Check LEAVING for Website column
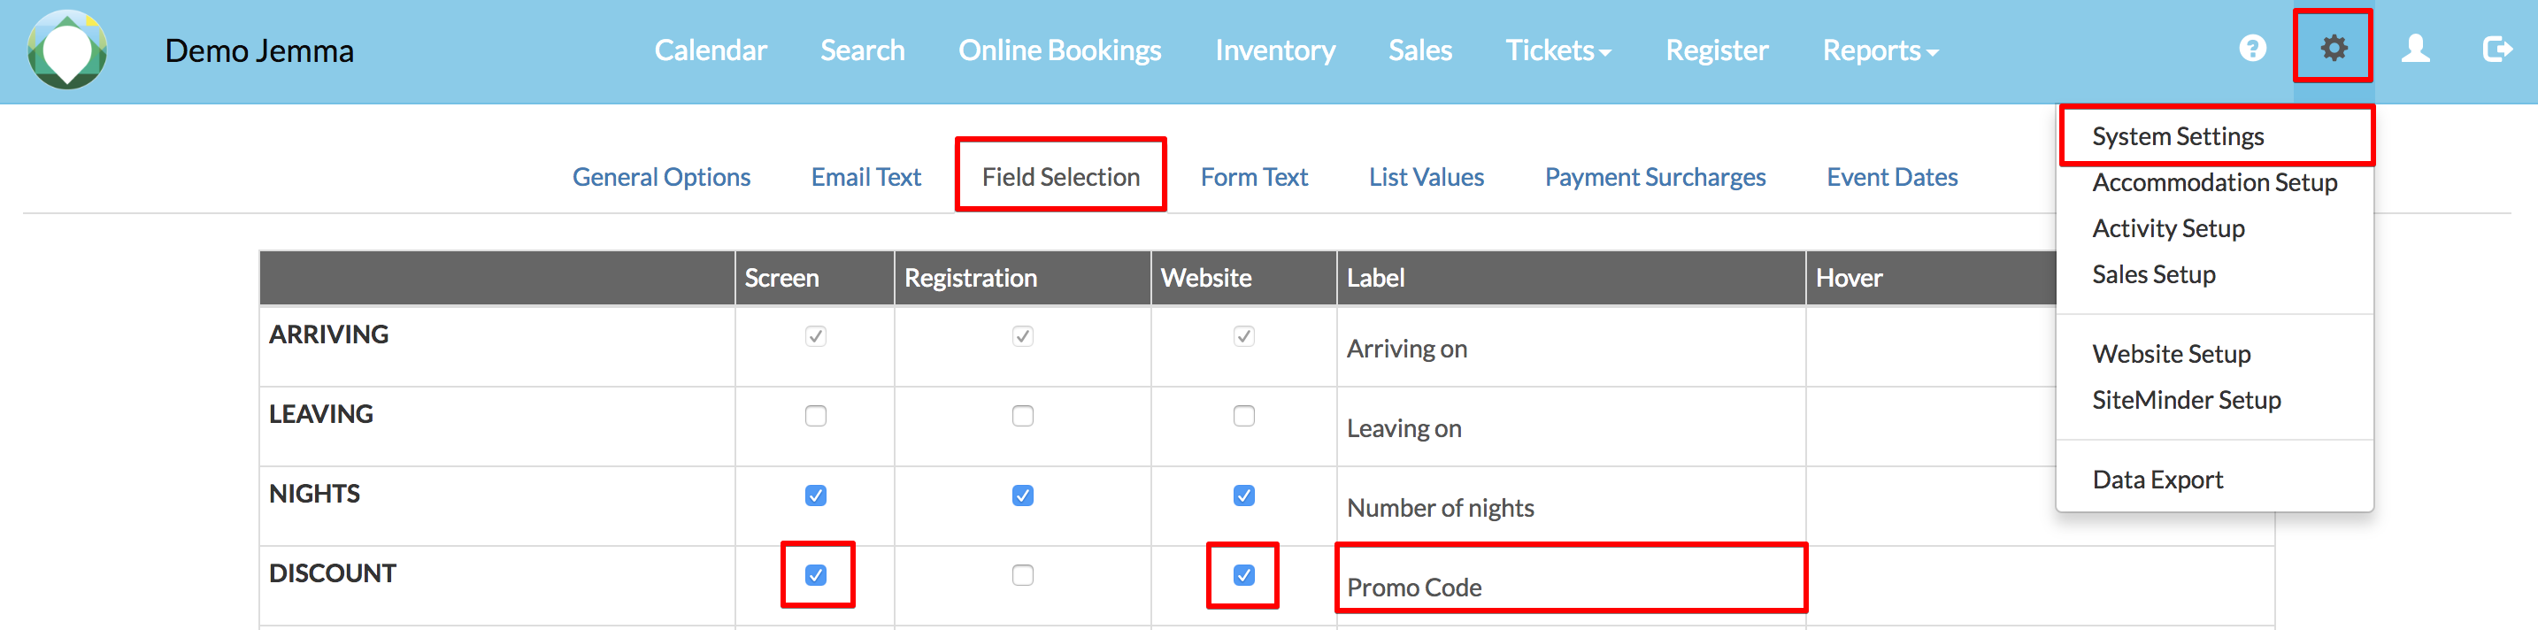 [1243, 417]
